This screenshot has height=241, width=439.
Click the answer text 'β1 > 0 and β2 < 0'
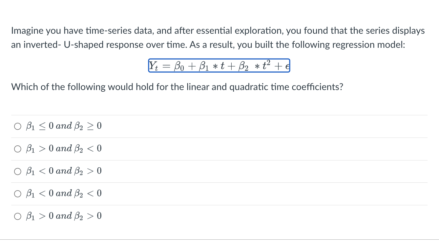[x=64, y=149]
